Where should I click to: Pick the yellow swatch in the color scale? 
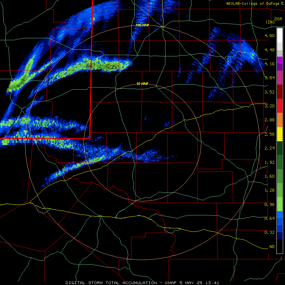point(280,134)
